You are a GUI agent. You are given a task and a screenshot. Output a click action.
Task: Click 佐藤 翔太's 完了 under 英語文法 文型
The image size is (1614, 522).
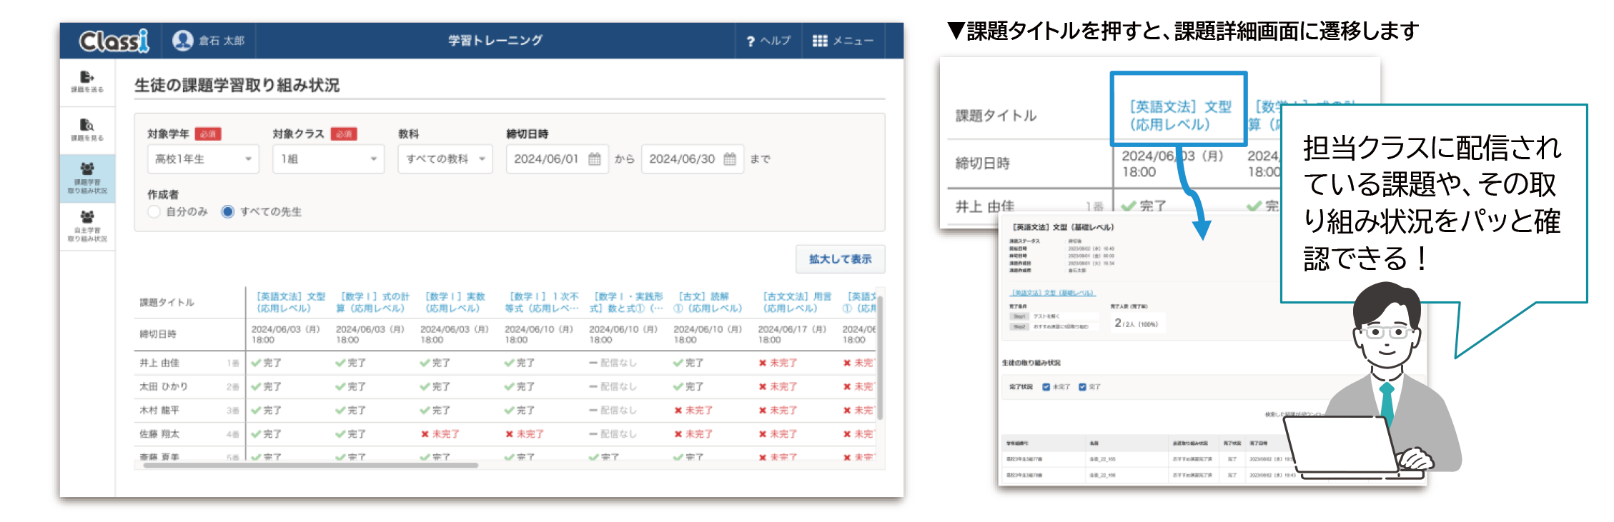coord(266,434)
